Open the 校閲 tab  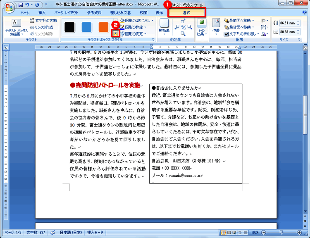pos(143,13)
